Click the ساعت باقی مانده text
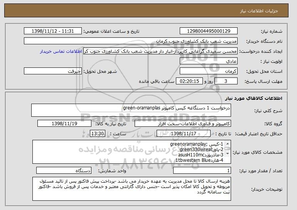The image size is (297, 210). point(157,81)
